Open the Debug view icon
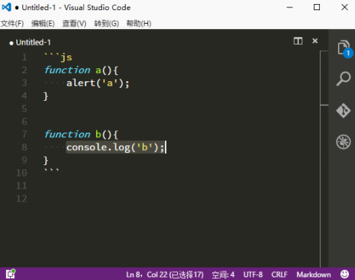Screen dimensions: 355x280 tap(344, 142)
